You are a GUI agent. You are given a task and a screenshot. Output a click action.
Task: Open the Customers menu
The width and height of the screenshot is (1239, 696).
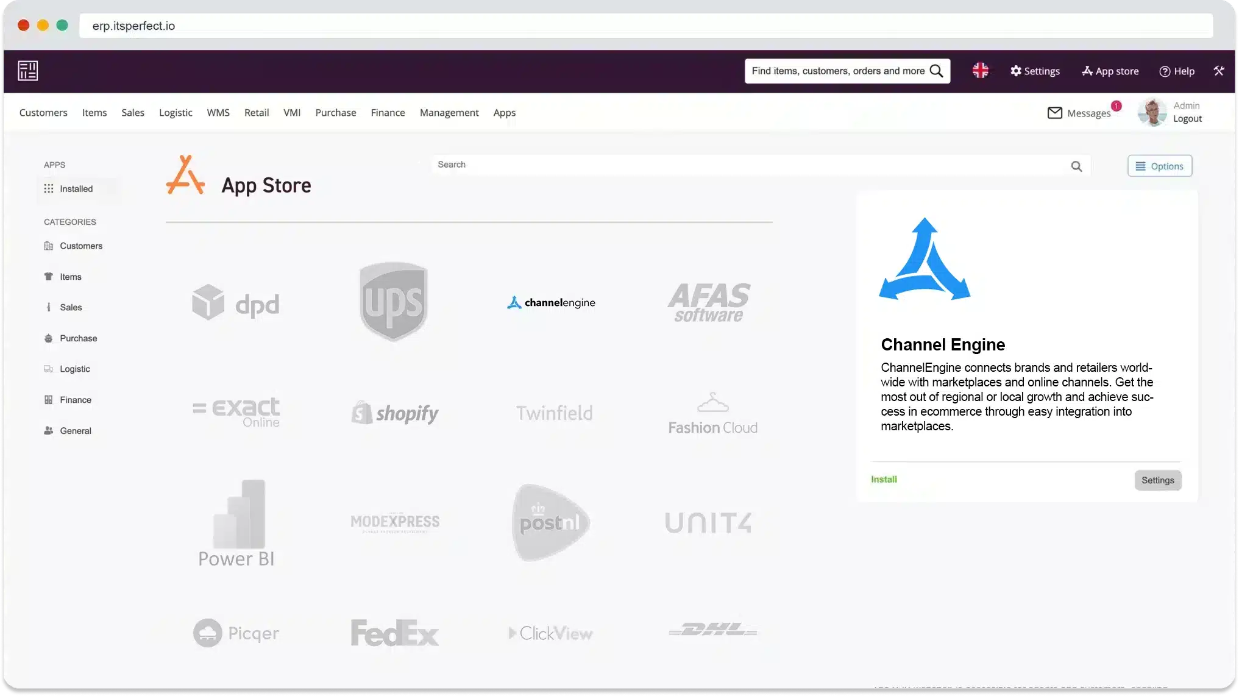pos(43,113)
